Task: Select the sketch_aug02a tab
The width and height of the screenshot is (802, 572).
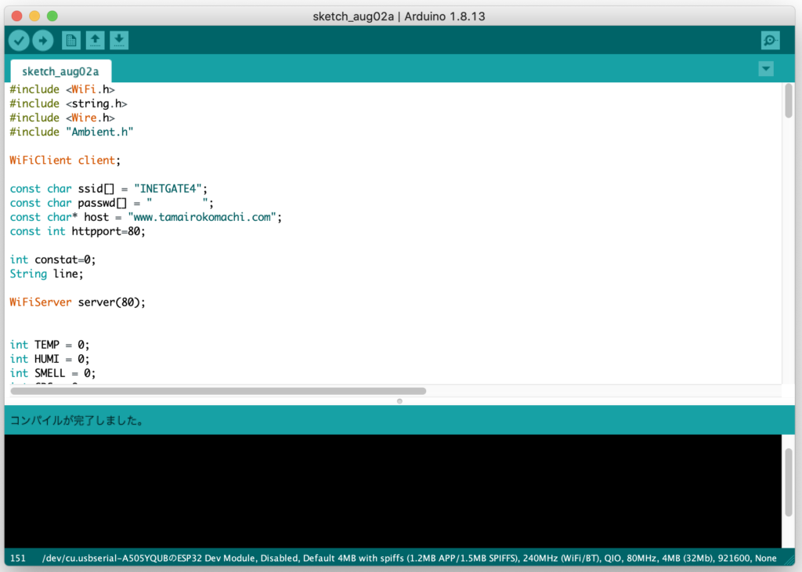Action: [60, 71]
